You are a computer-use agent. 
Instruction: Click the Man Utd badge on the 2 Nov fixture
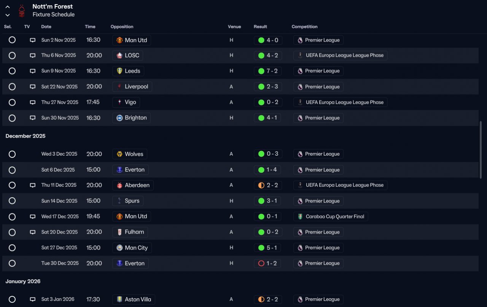[x=119, y=40]
